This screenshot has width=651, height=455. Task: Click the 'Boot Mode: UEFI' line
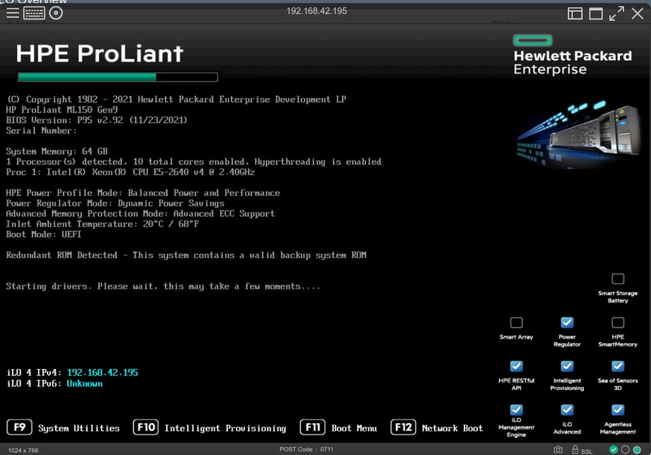tap(43, 234)
